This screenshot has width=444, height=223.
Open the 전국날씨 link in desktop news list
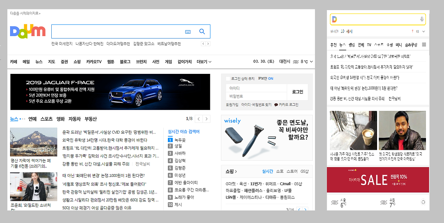point(143,164)
